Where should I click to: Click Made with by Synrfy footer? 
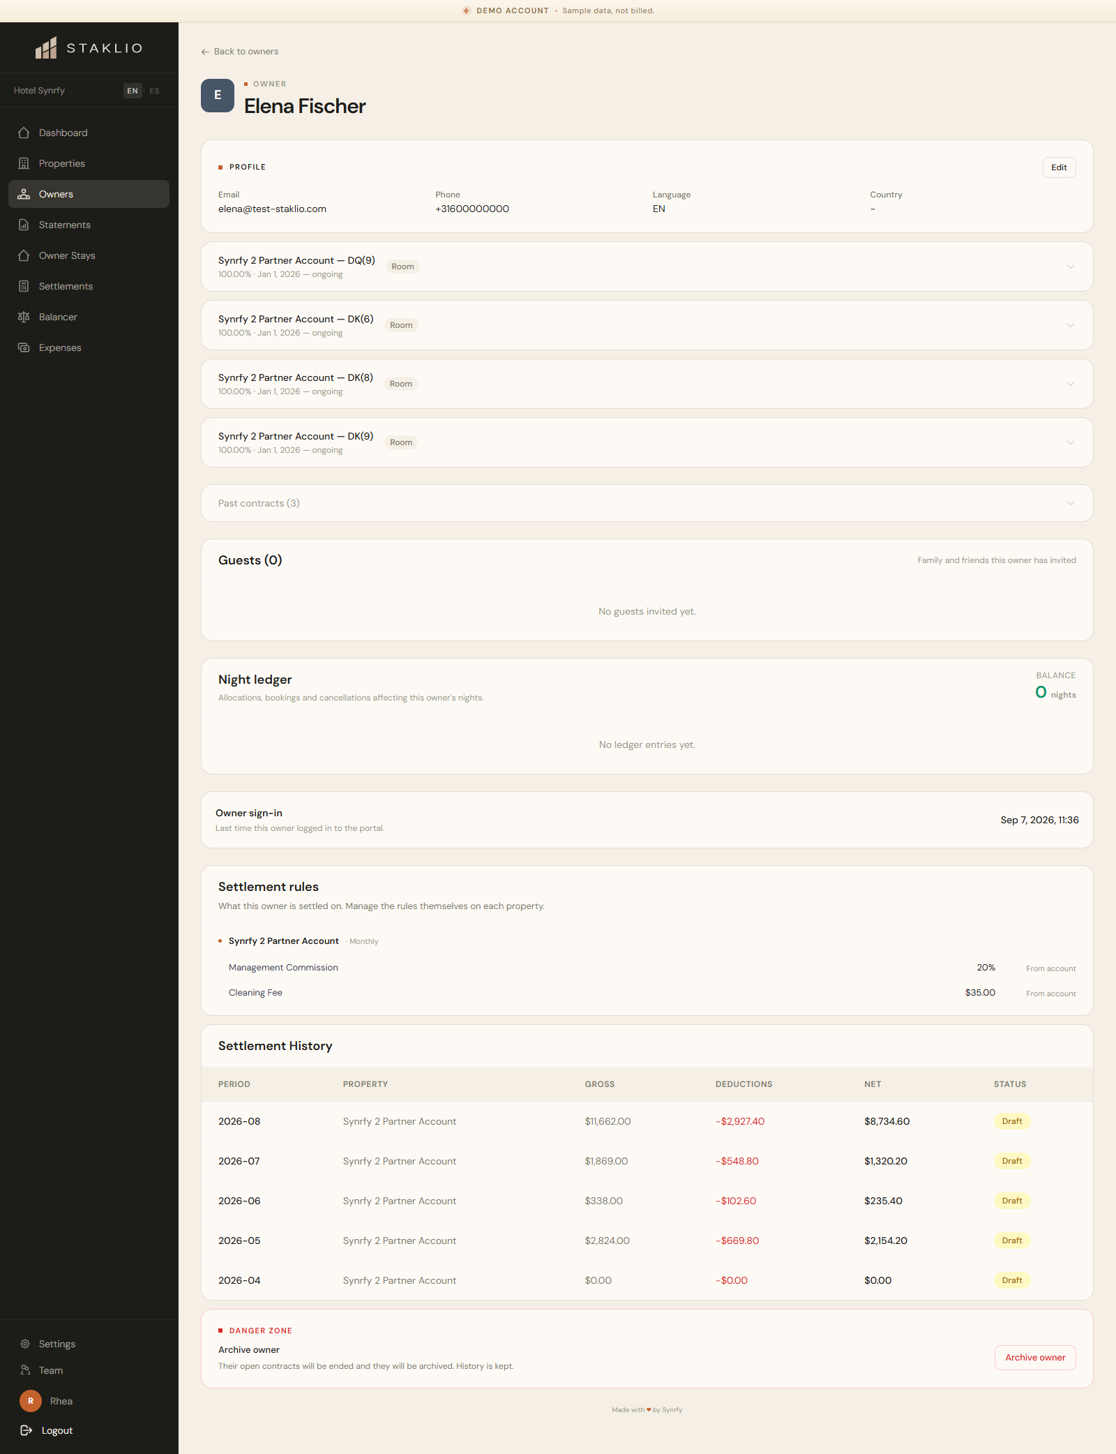pos(647,1410)
